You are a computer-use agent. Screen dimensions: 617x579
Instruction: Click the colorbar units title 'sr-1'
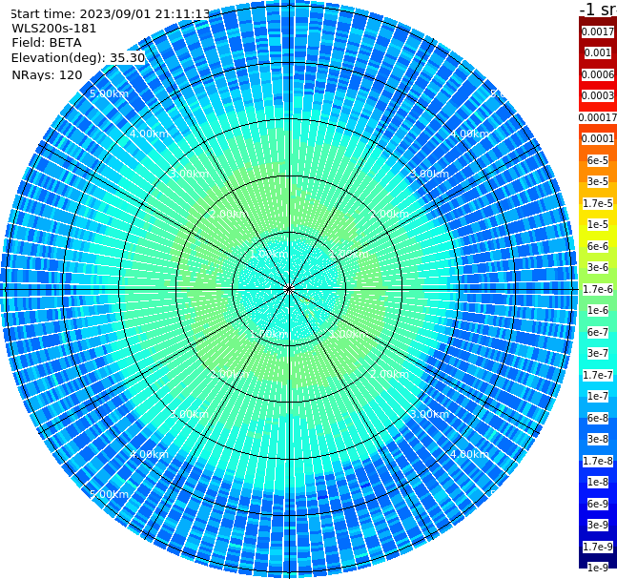point(598,9)
